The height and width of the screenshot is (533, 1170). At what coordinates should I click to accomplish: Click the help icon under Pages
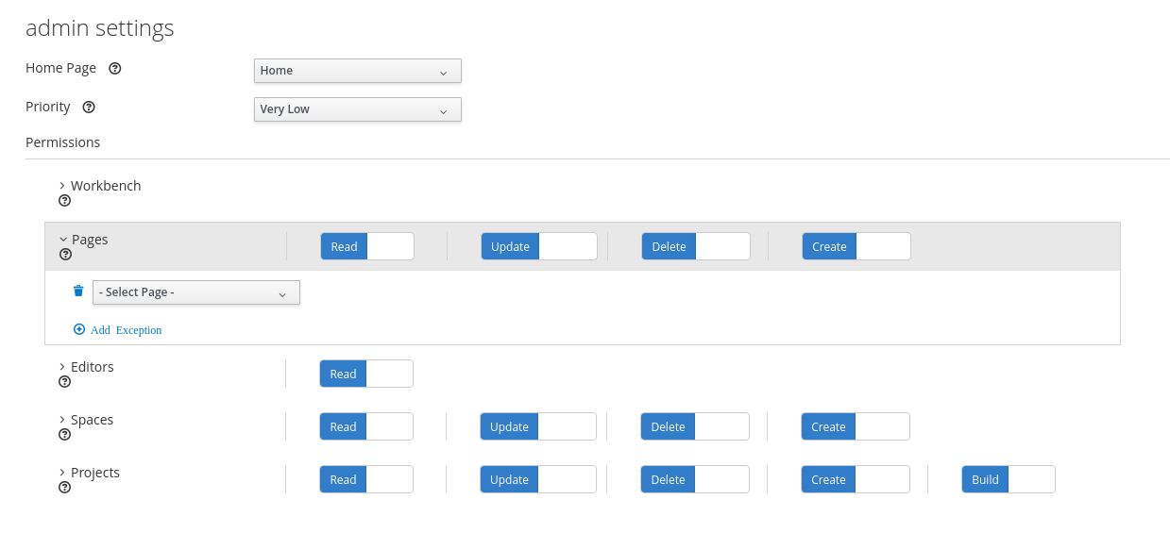point(65,255)
